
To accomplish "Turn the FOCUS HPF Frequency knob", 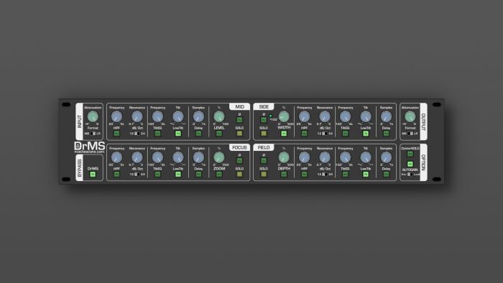I will [x=116, y=157].
